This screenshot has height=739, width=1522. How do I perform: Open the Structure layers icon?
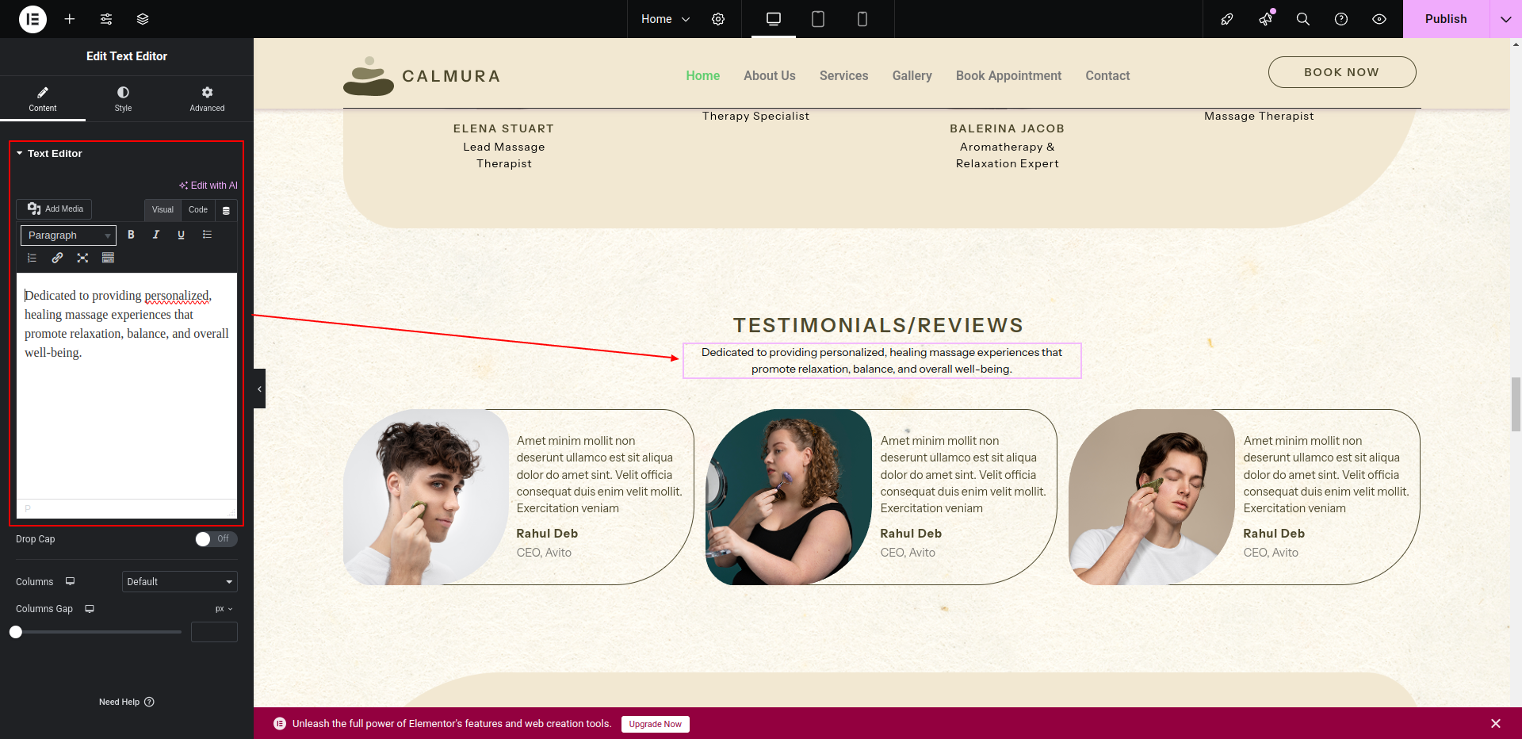pyautogui.click(x=143, y=19)
